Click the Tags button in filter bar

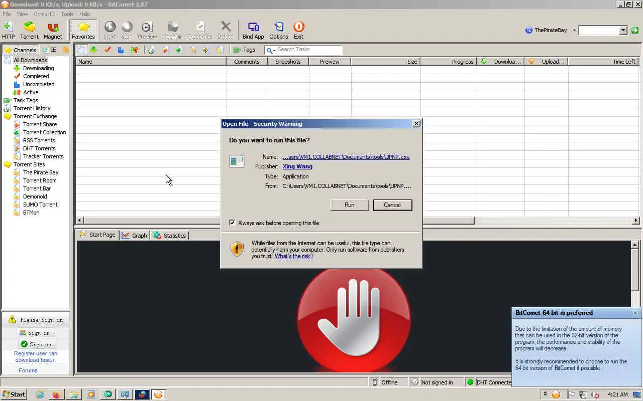(244, 50)
